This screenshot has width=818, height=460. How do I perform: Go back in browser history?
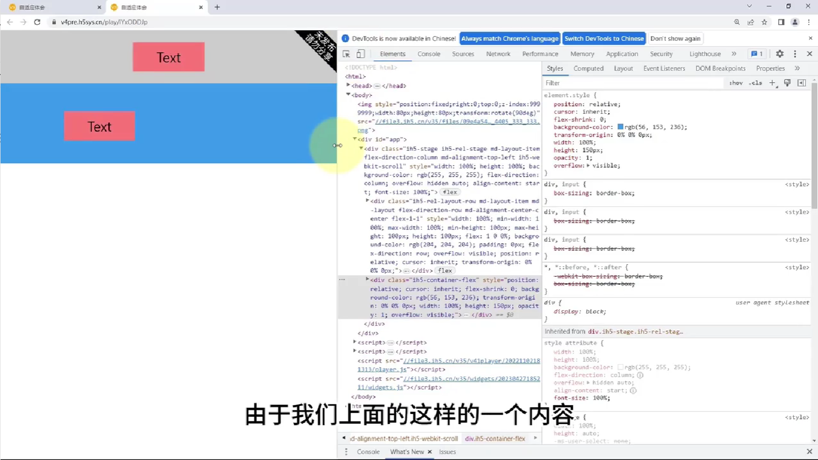pos(10,22)
